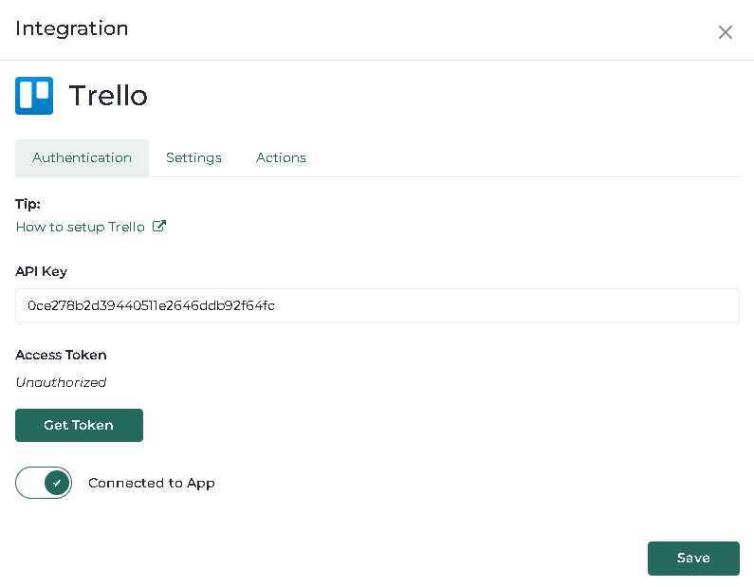This screenshot has height=587, width=754.
Task: Open the Authentication tab
Action: (x=82, y=157)
